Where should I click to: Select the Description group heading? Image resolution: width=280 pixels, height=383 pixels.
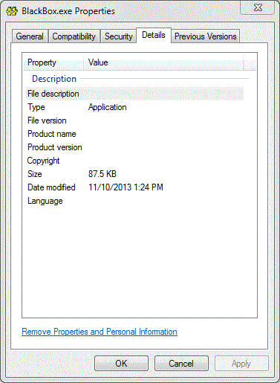click(54, 79)
